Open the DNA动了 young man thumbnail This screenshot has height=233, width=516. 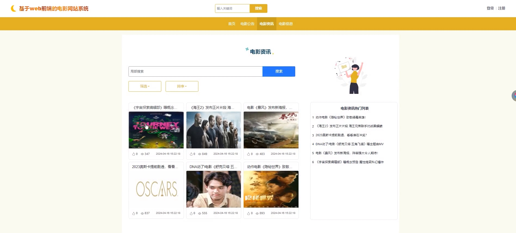click(214, 189)
